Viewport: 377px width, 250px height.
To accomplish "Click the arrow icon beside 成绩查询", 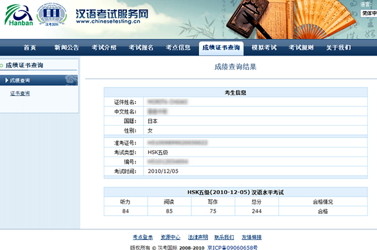I will [x=6, y=81].
